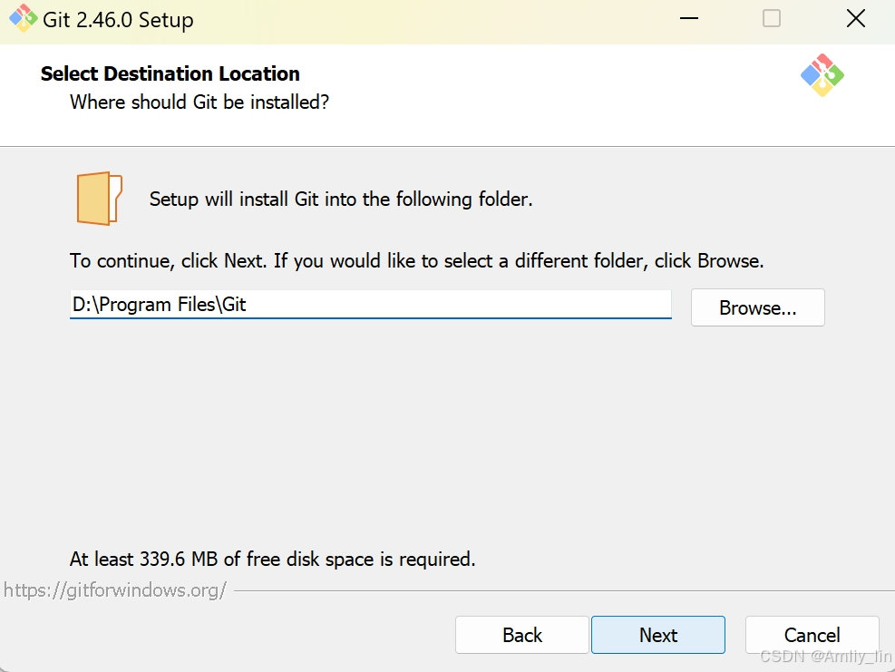Click the 'To continue, click Next' instruction text
The height and width of the screenshot is (672, 895).
click(417, 261)
